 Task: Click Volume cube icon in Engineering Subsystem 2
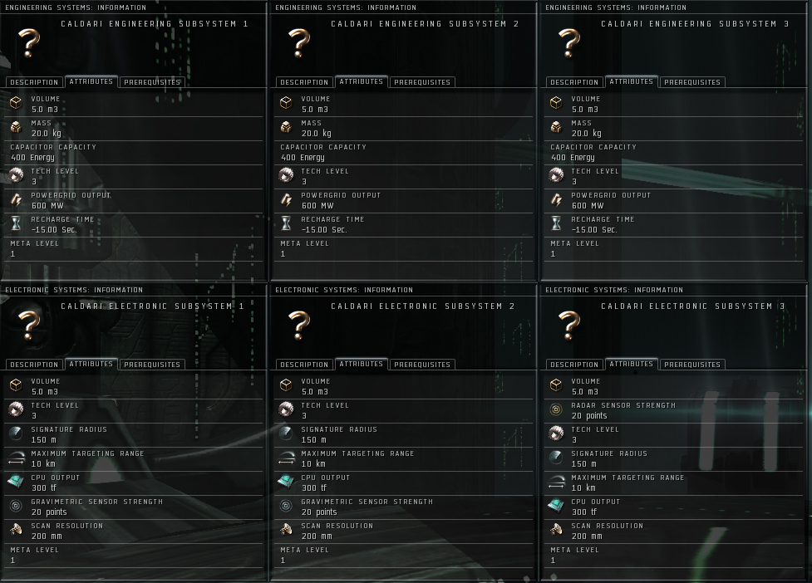tap(286, 103)
